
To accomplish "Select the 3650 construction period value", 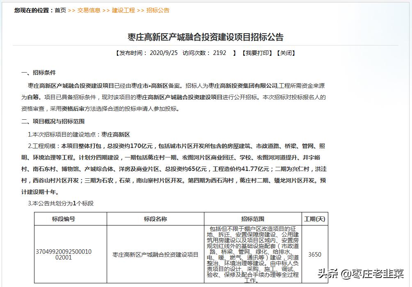I will coord(314,254).
